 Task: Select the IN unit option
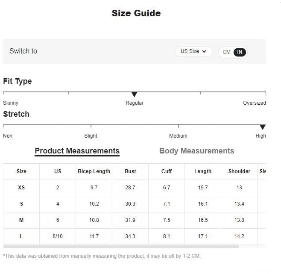coord(240,52)
